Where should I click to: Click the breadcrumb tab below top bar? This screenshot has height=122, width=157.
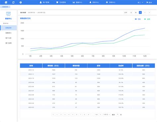pos(5,7)
